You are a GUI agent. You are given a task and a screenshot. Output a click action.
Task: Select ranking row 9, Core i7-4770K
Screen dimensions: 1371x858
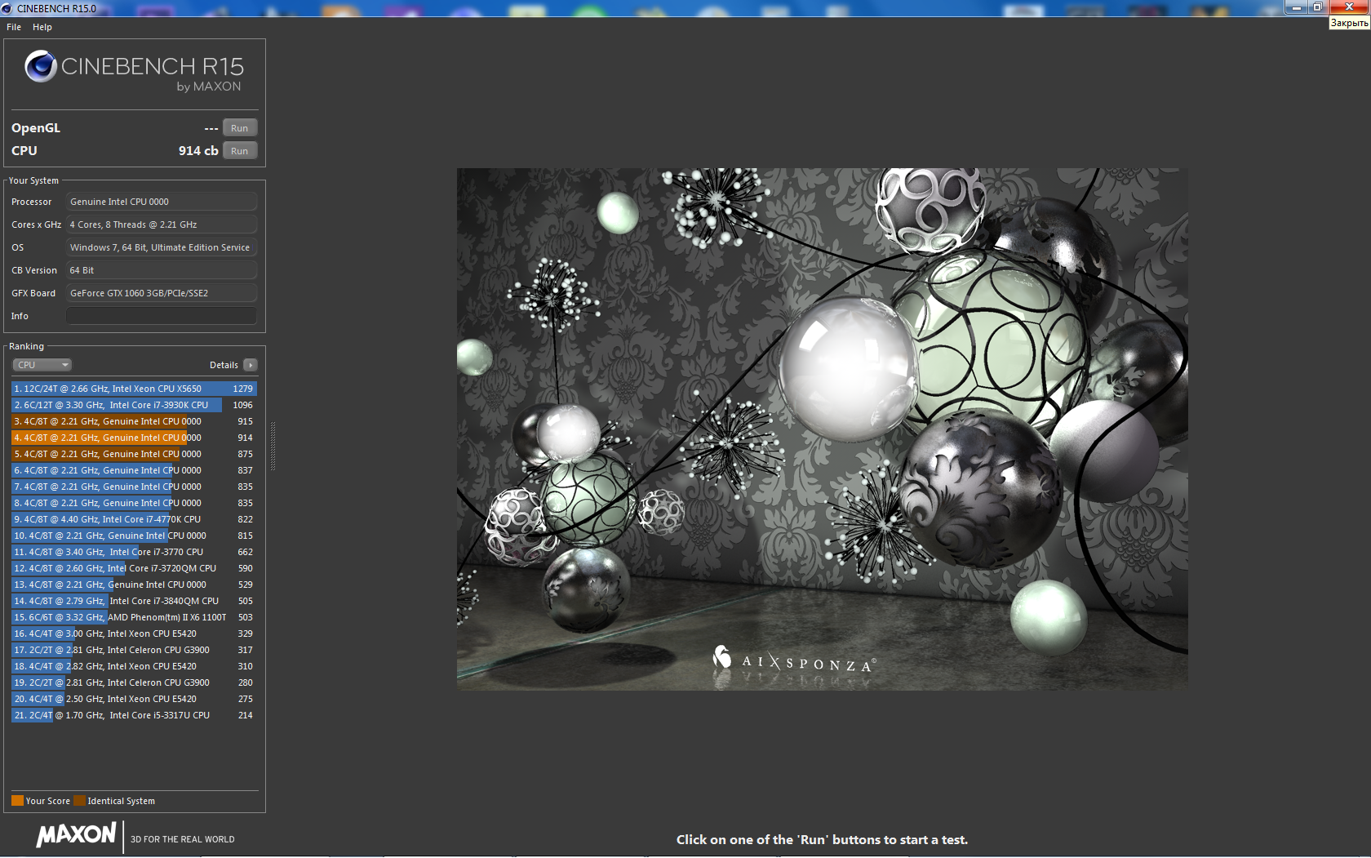134,519
